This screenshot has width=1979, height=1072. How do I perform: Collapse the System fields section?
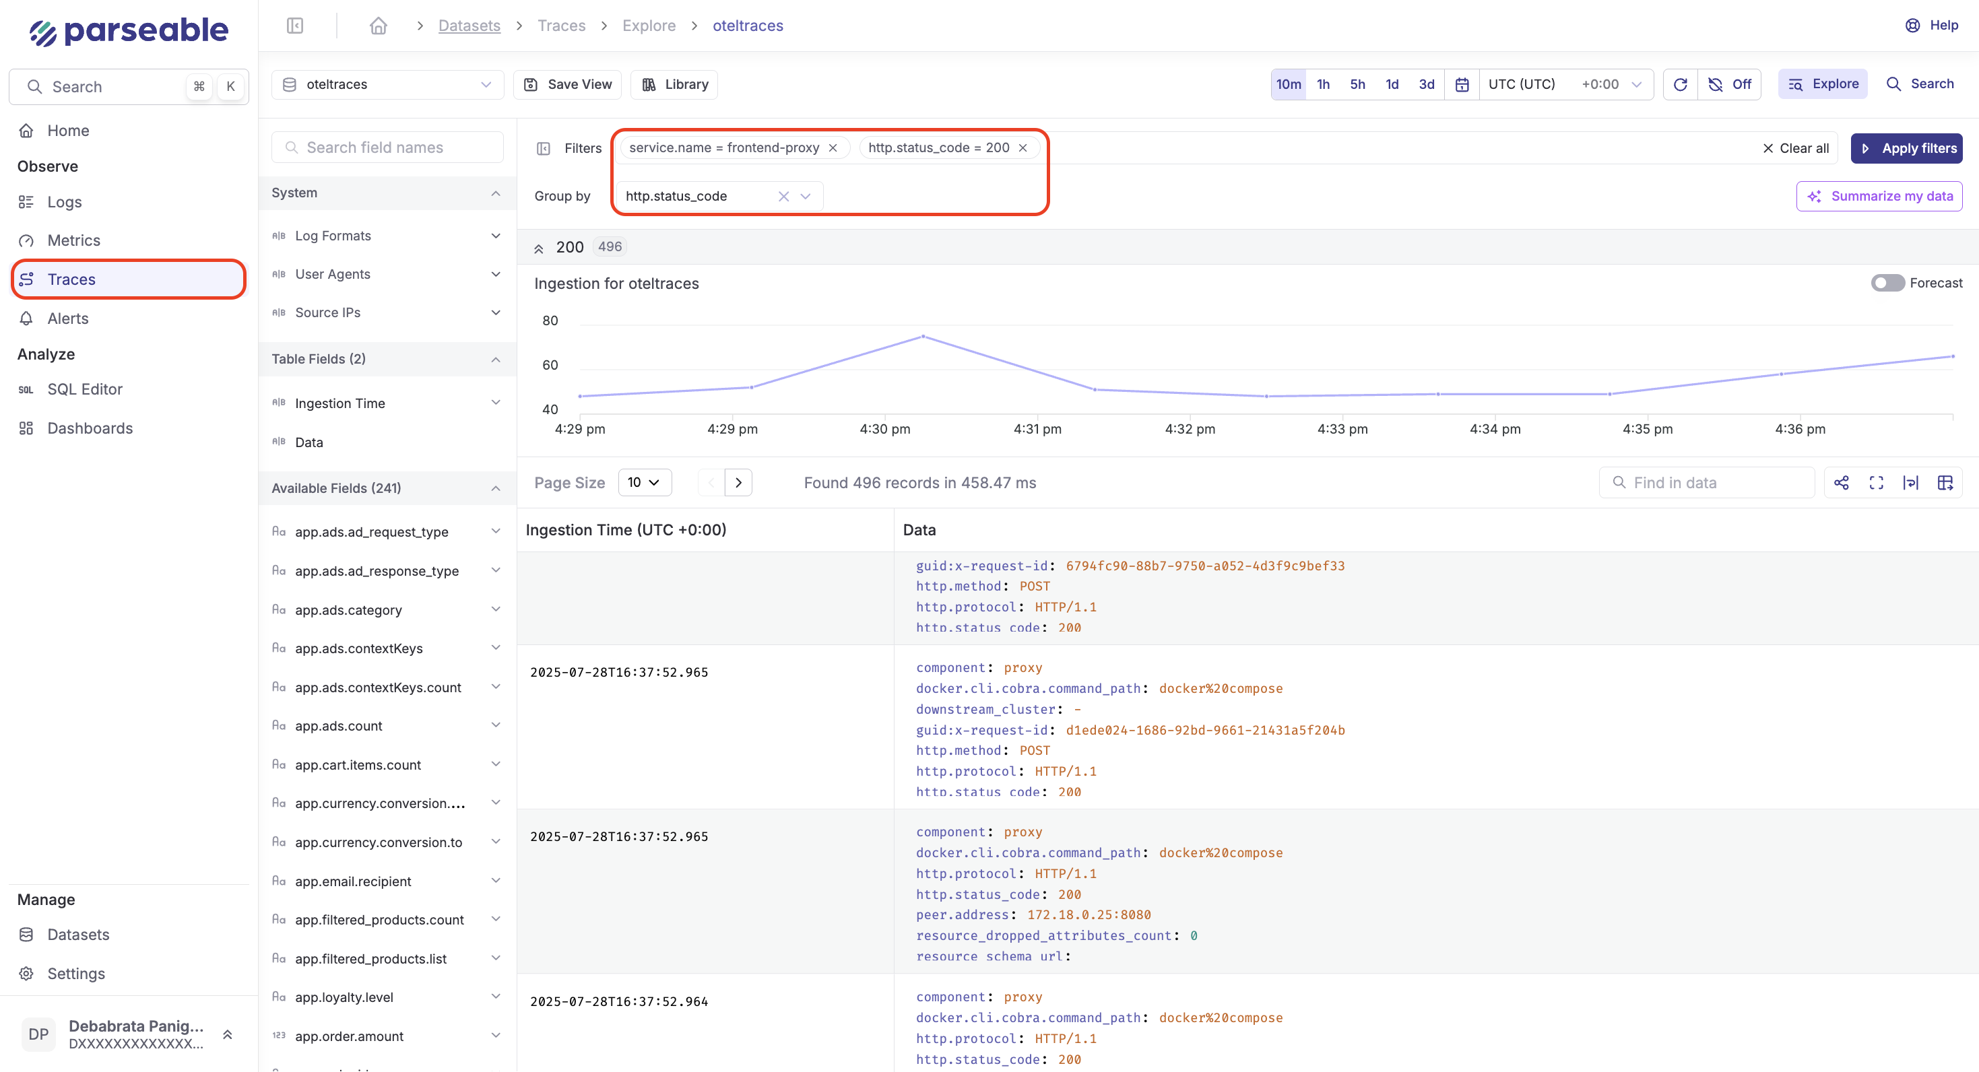click(496, 193)
